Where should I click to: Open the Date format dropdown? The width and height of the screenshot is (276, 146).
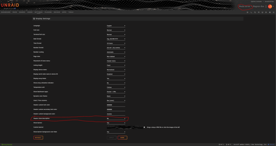coord(116,39)
